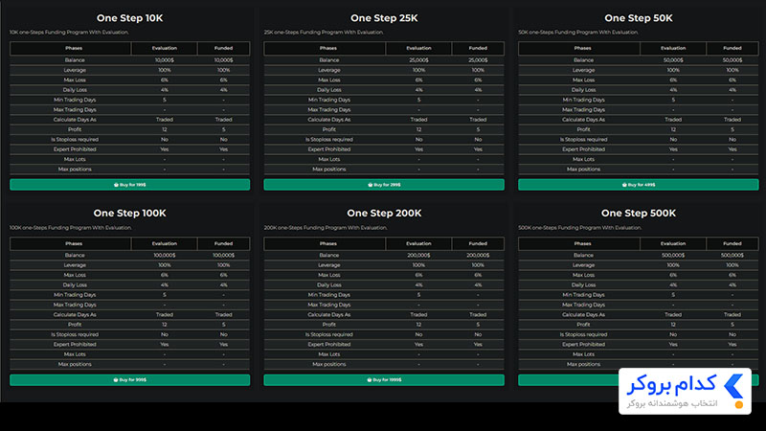Click blue chevron icon in کدام بروکر logo

(733, 387)
